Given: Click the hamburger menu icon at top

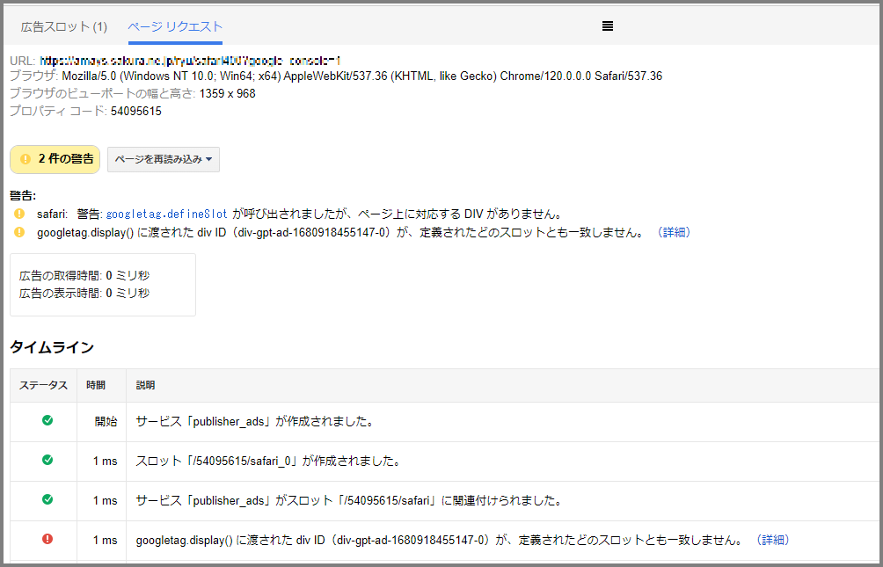Looking at the screenshot, I should [607, 26].
